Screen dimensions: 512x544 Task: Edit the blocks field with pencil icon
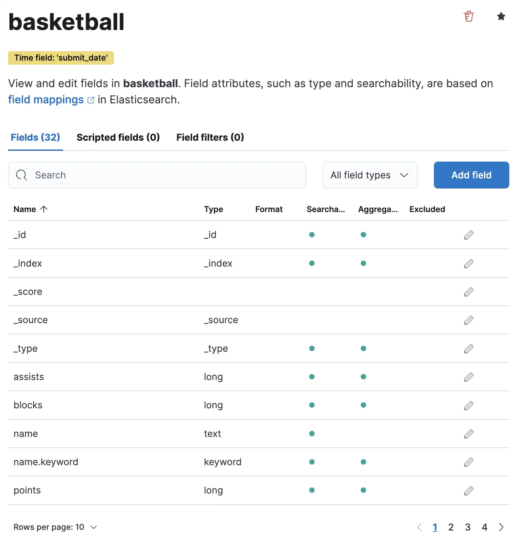click(x=469, y=405)
